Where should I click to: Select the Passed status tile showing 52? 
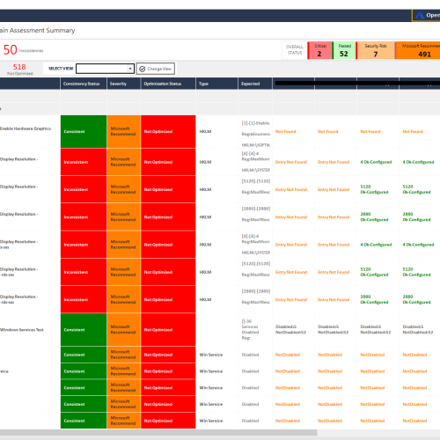tap(344, 50)
